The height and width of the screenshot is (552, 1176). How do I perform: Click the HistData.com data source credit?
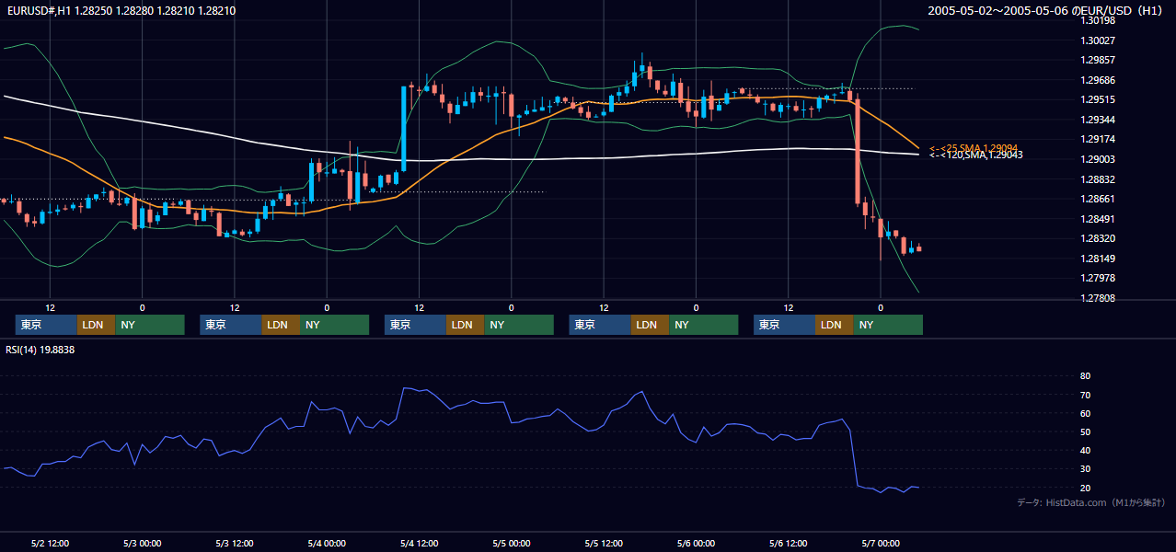[x=1091, y=503]
